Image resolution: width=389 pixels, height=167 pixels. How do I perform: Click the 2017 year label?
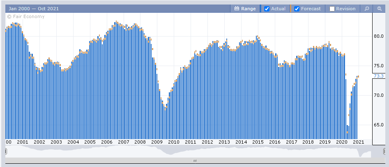[292, 142]
